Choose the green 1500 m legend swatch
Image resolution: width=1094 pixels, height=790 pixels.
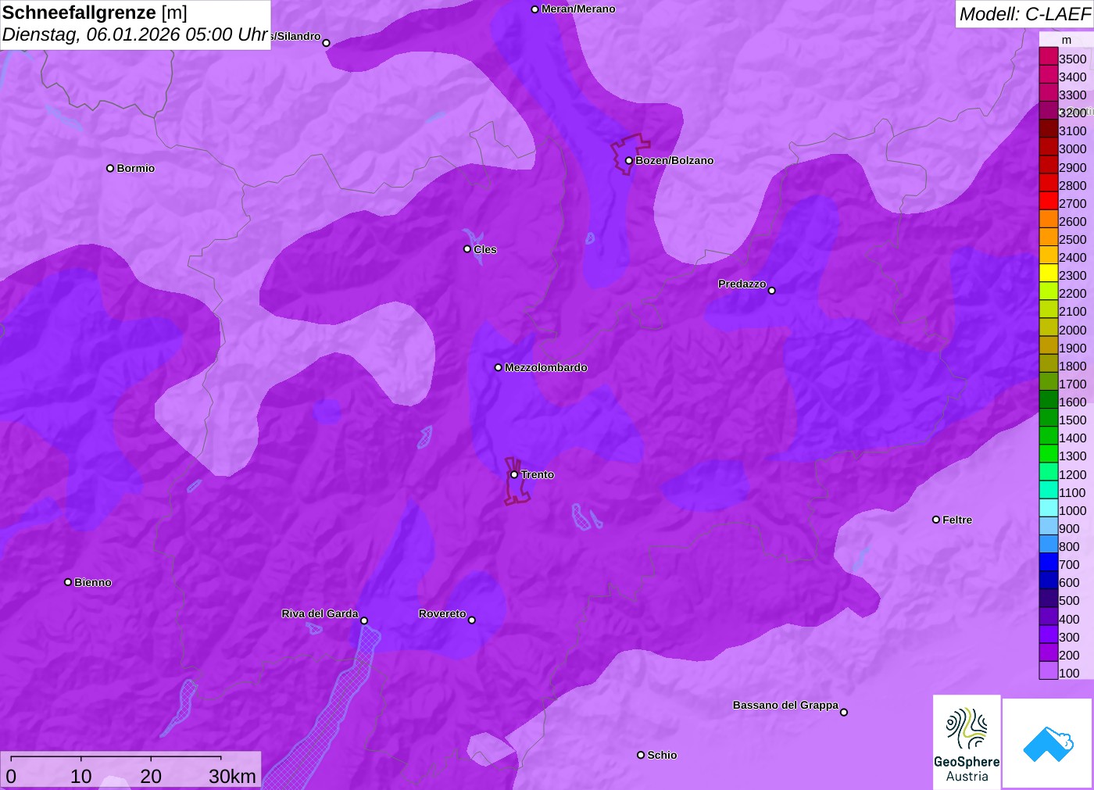[x=1049, y=418]
